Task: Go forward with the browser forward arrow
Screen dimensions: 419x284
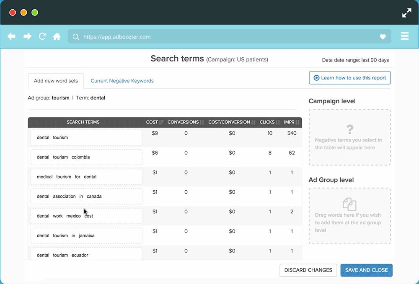Action: (27, 36)
